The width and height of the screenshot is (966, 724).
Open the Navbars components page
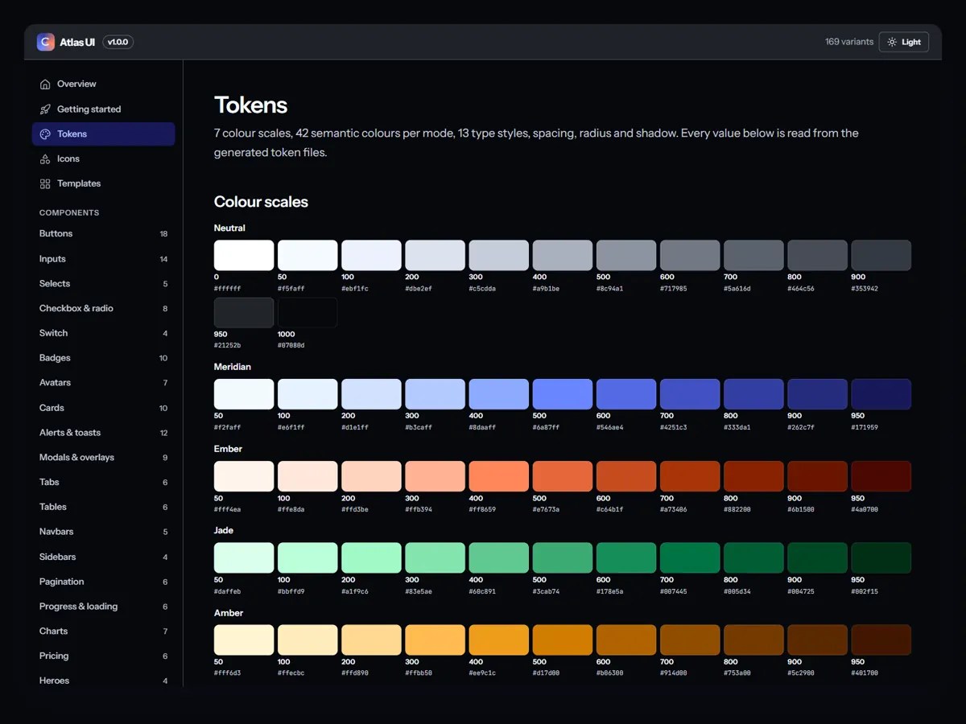(103, 532)
